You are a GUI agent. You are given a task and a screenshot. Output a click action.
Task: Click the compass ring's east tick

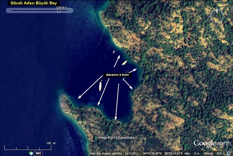point(223,16)
